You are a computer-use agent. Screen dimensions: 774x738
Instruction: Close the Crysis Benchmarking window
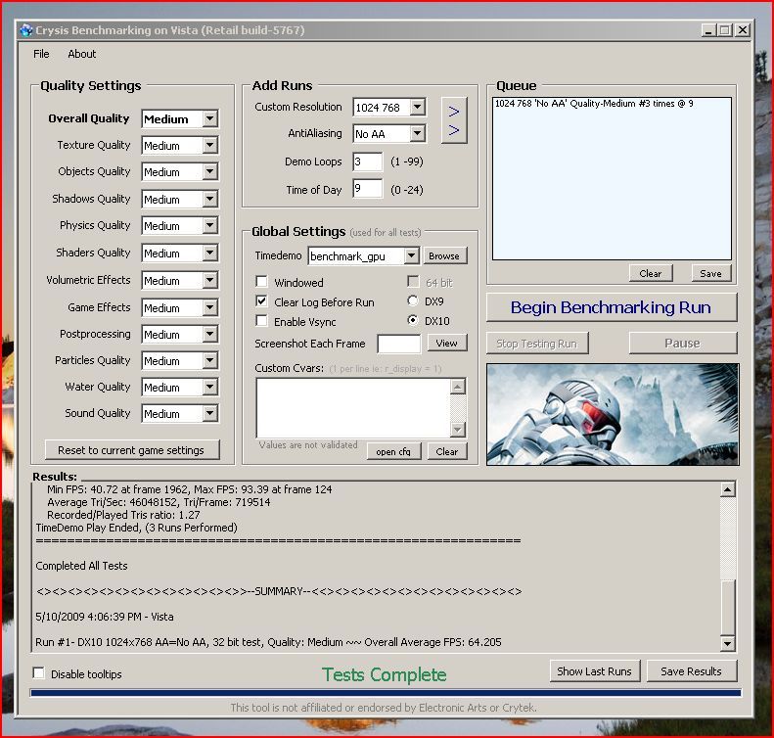pos(743,30)
